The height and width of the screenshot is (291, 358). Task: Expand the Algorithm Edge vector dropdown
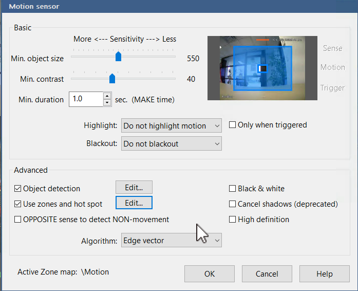171,240
